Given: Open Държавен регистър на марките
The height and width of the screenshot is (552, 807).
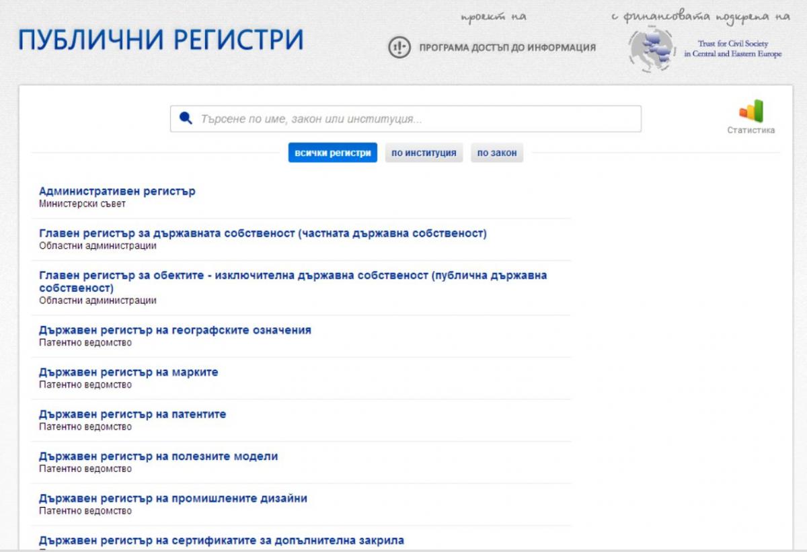Looking at the screenshot, I should 128,372.
